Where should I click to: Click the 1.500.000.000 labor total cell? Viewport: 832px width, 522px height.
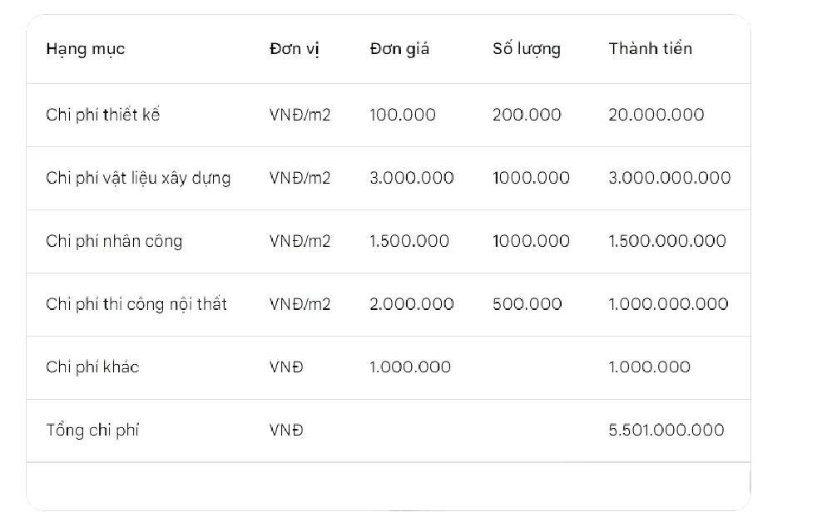click(666, 241)
